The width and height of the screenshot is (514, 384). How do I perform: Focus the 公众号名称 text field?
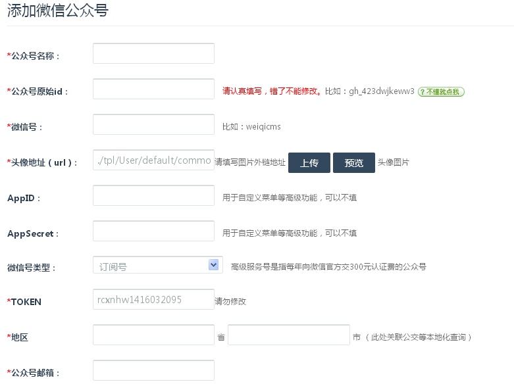tap(153, 53)
